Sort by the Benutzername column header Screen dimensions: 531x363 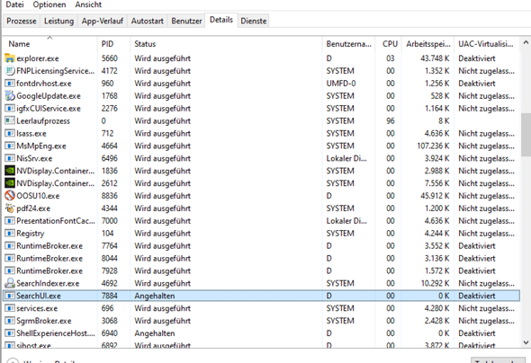click(348, 44)
